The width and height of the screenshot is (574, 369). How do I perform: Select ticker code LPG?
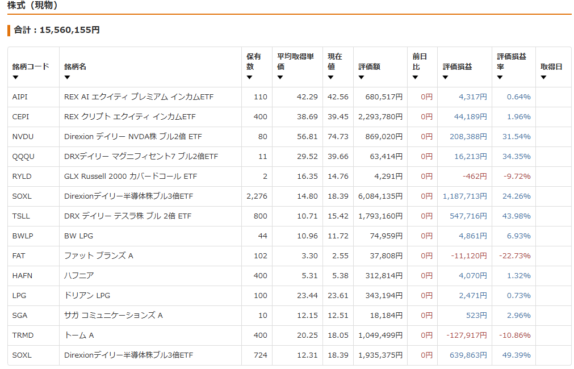coord(19,295)
